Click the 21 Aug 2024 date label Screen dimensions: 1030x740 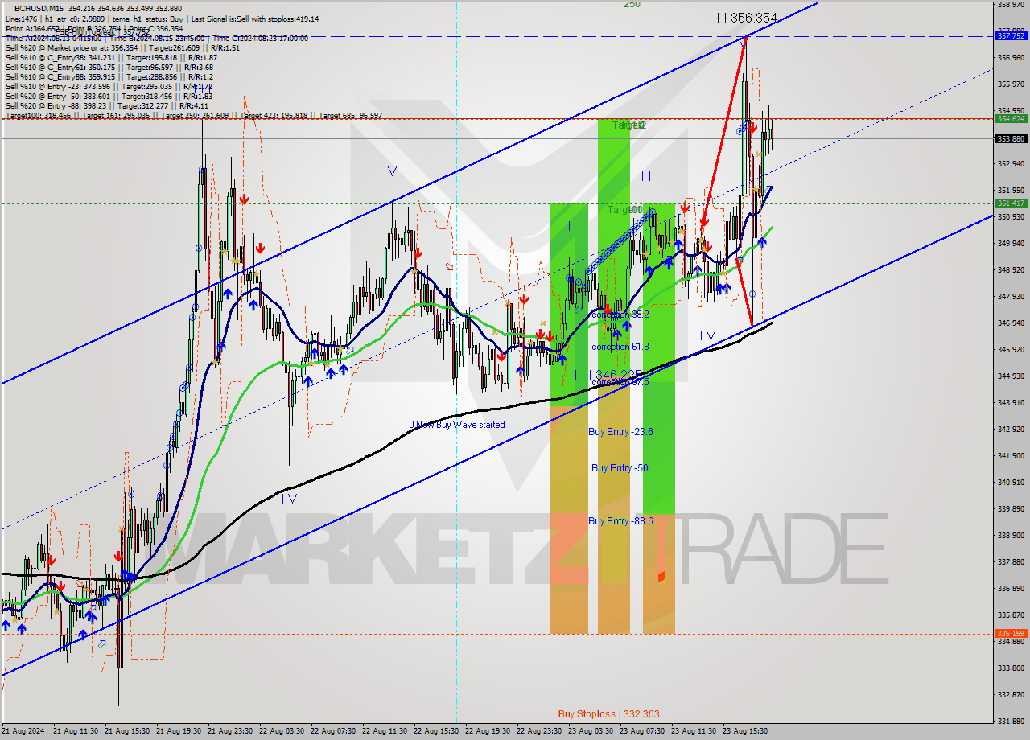tap(24, 731)
